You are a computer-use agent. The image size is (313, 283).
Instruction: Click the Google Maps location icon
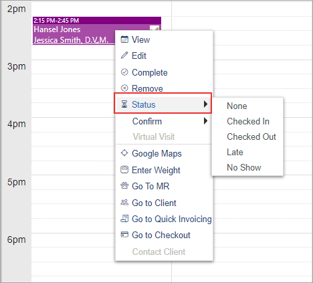(124, 153)
